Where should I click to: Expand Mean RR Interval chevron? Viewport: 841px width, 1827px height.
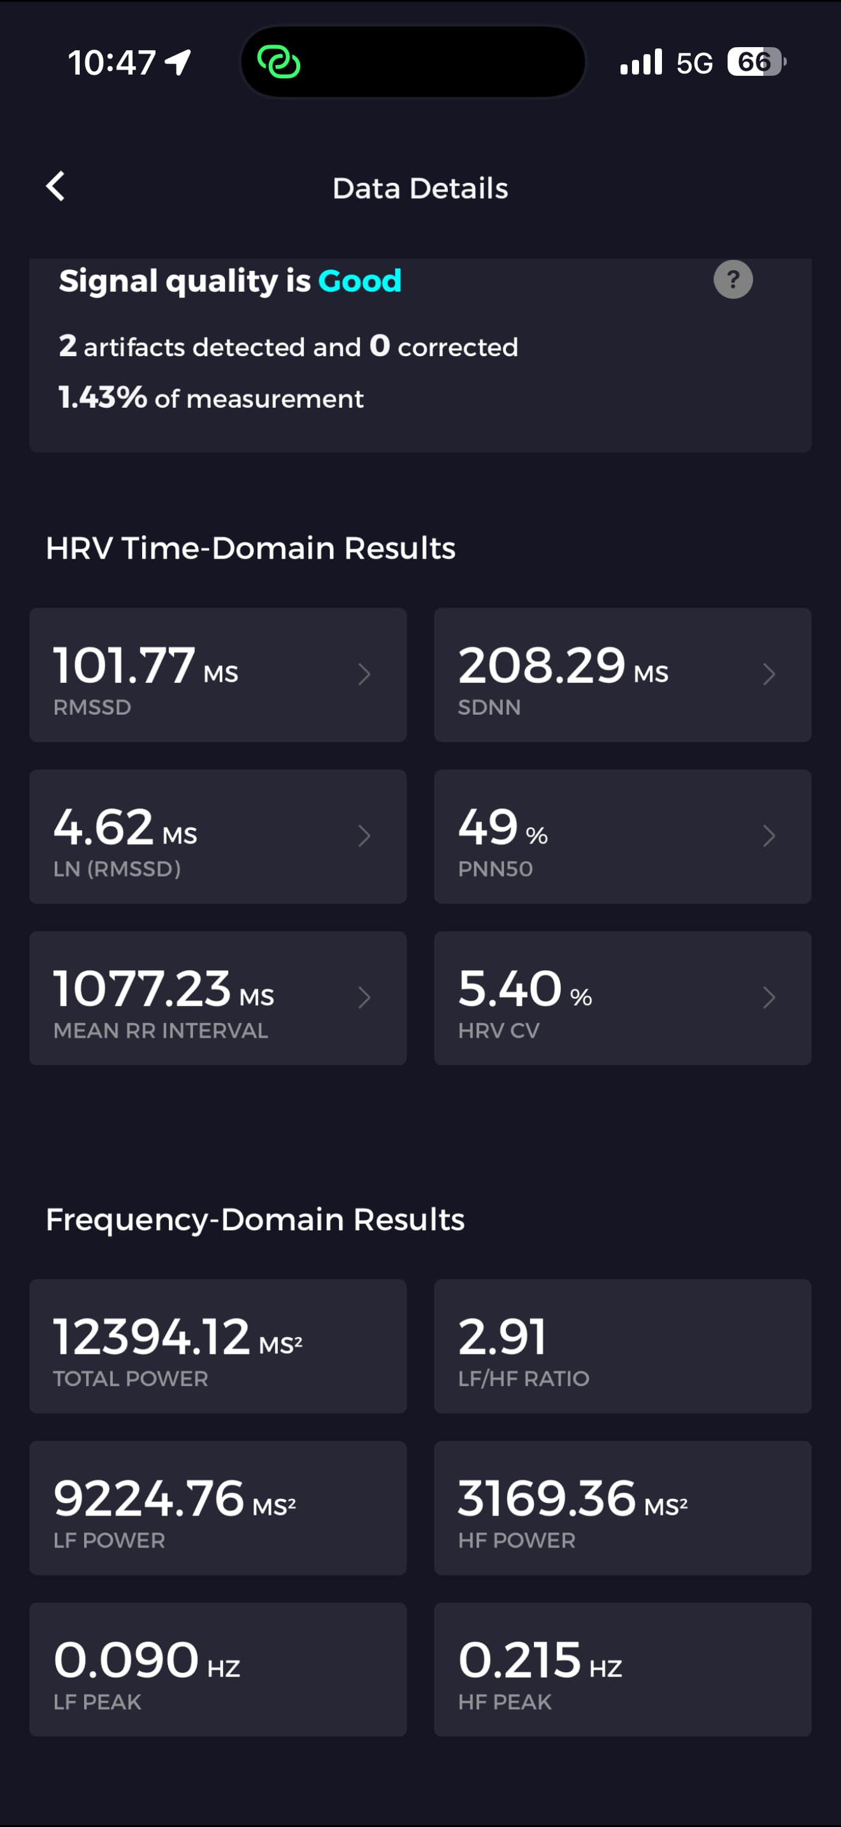pyautogui.click(x=364, y=997)
